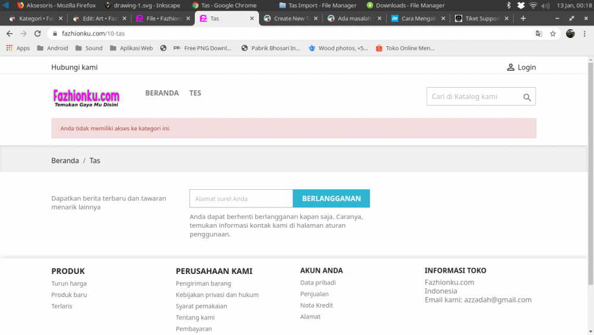This screenshot has width=594, height=335.
Task: Click the Login link
Action: click(526, 68)
